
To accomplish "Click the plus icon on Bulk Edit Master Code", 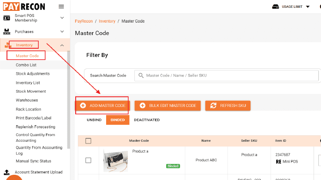I will (x=143, y=106).
